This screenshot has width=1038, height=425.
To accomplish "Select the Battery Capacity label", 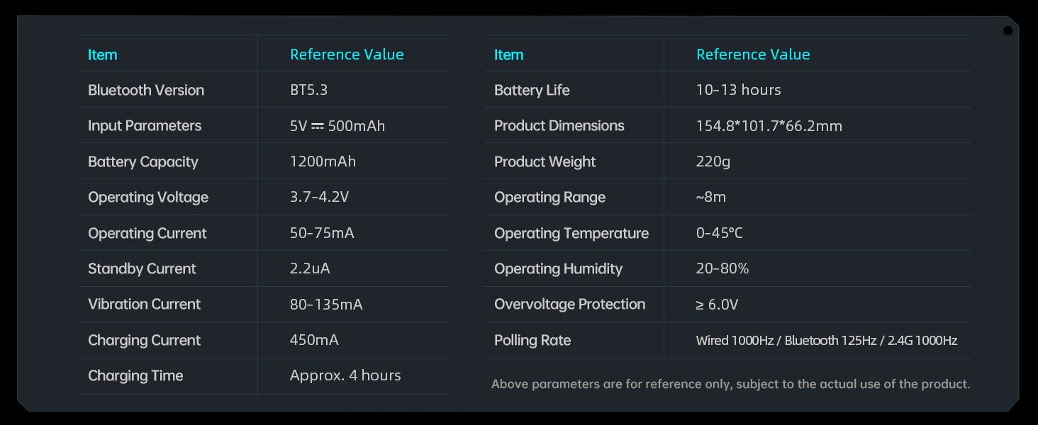I will pyautogui.click(x=143, y=161).
